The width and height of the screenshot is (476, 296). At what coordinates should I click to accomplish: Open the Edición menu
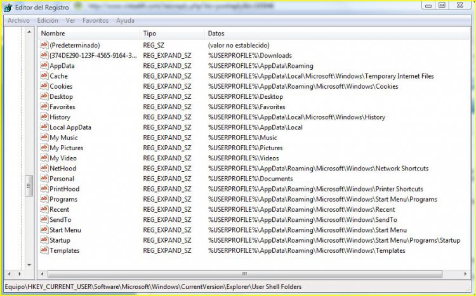(x=48, y=21)
